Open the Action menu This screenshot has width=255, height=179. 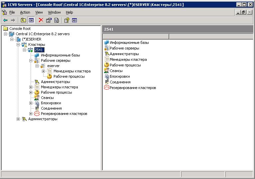pos(25,12)
